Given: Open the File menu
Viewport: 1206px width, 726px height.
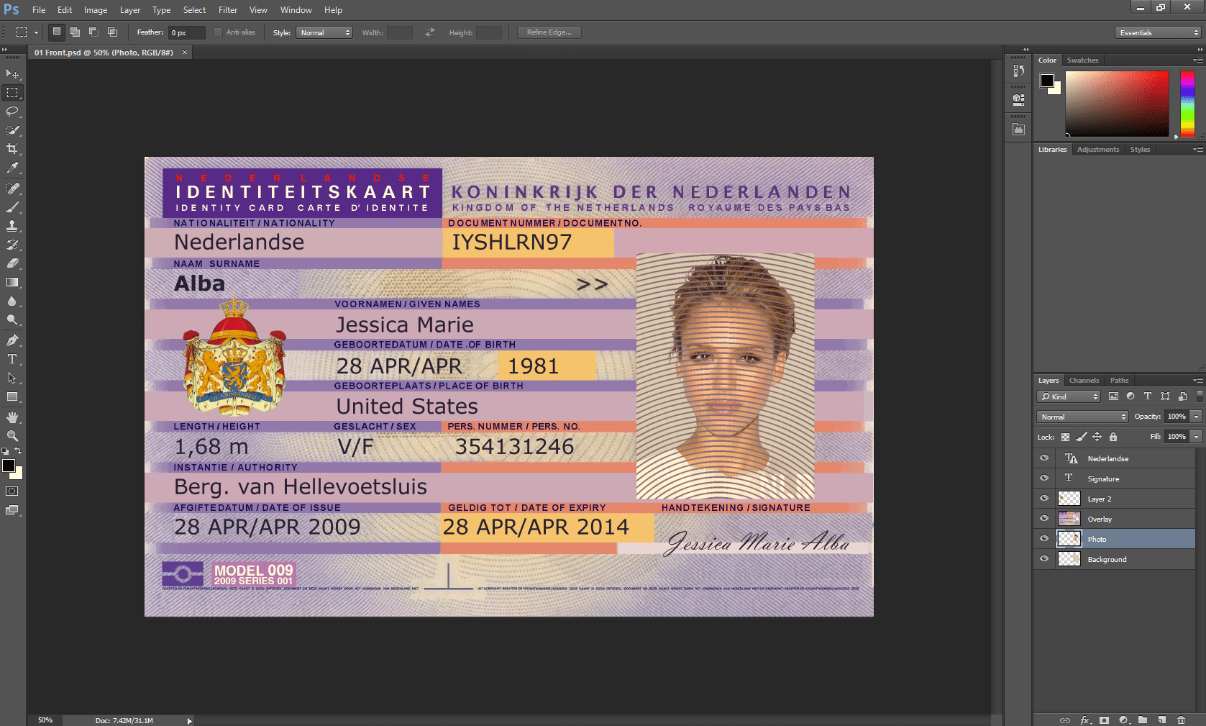Looking at the screenshot, I should point(39,10).
